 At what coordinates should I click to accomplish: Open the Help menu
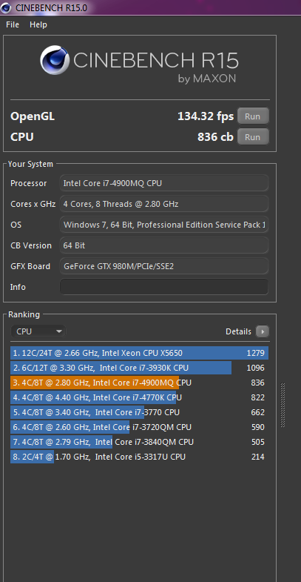click(x=38, y=24)
